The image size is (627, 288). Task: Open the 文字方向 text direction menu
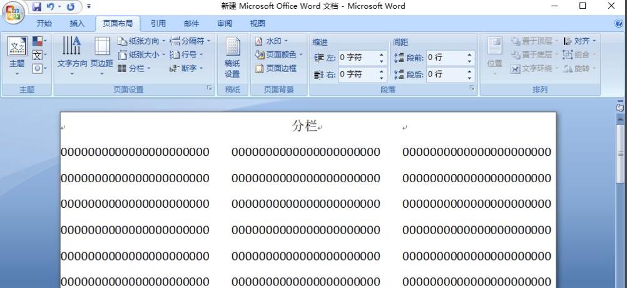coord(72,56)
